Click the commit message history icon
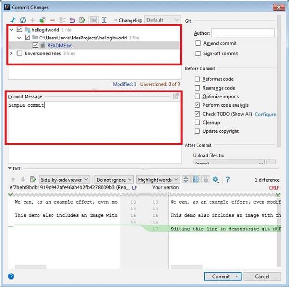Viewport: 289px width, 287px height. click(x=176, y=96)
